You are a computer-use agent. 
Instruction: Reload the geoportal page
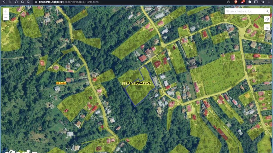[x=16, y=2]
